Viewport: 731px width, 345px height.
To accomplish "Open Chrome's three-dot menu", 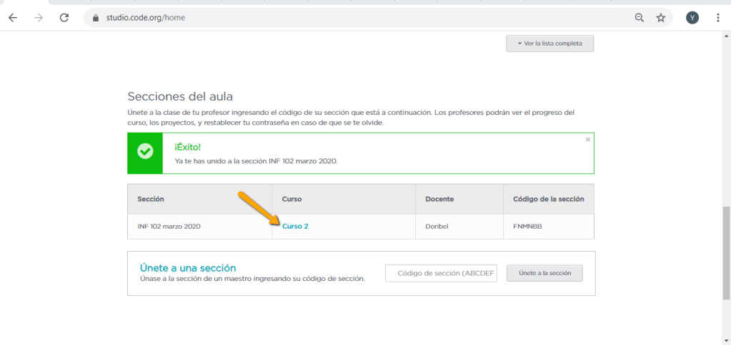I will (717, 18).
